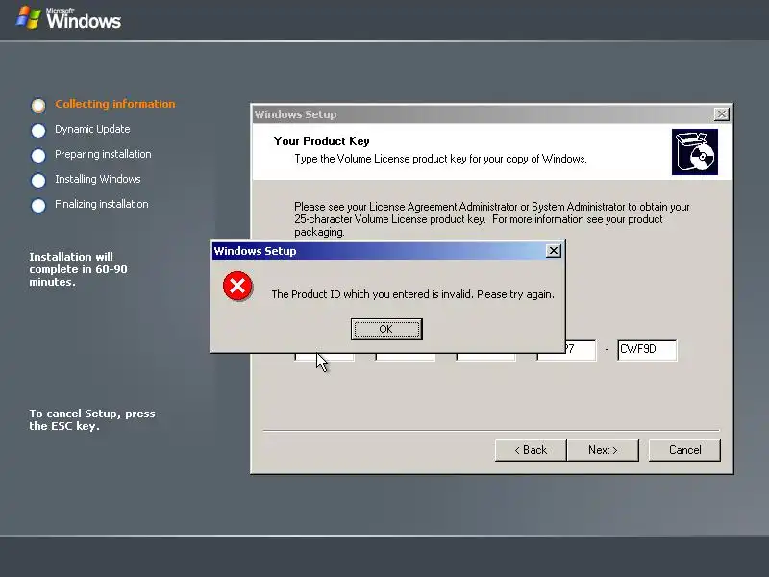Click the Type the Volume License product key text
This screenshot has width=769, height=577.
coord(440,159)
